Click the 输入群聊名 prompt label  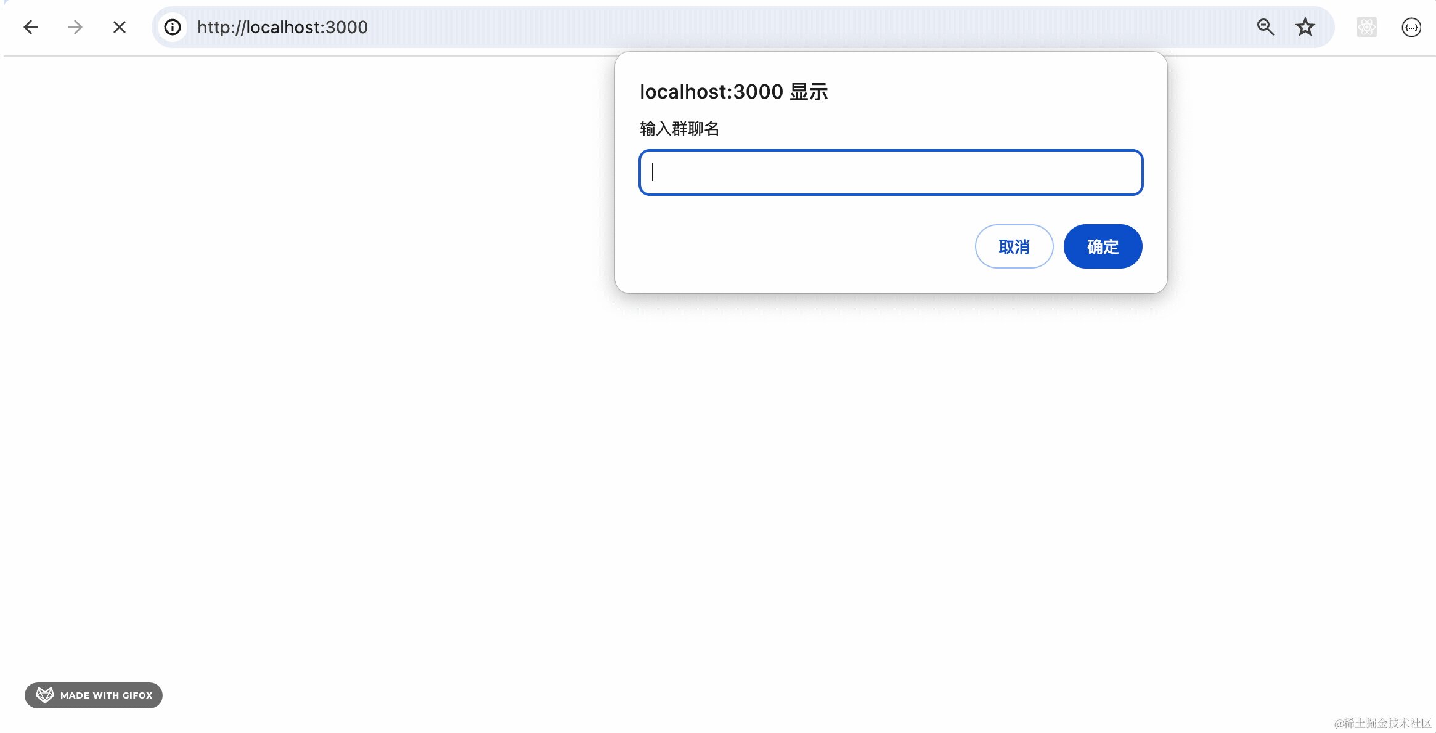tap(679, 129)
